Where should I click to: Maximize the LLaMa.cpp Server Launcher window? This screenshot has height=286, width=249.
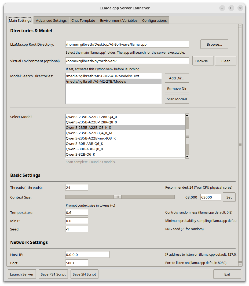tap(231, 8)
